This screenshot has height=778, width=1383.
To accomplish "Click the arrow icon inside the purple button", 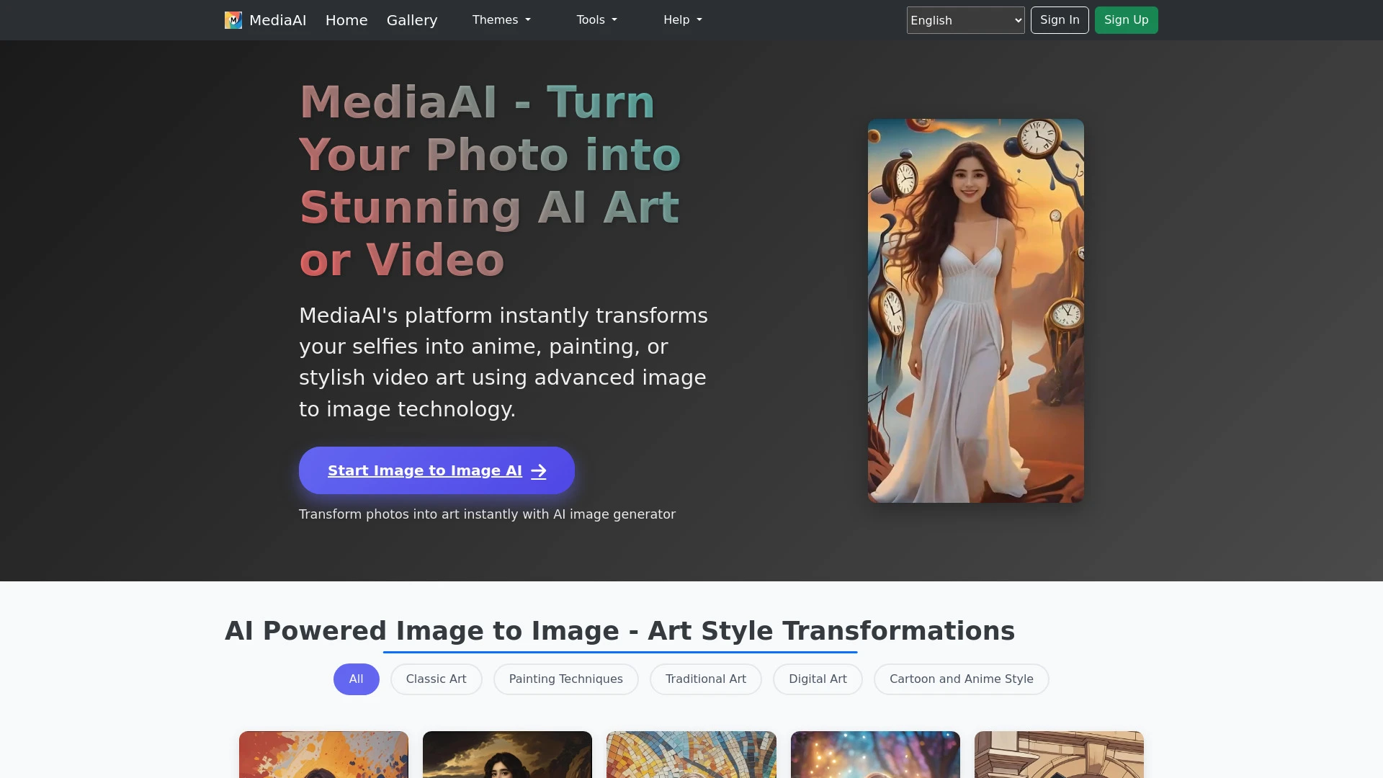I will coord(538,470).
